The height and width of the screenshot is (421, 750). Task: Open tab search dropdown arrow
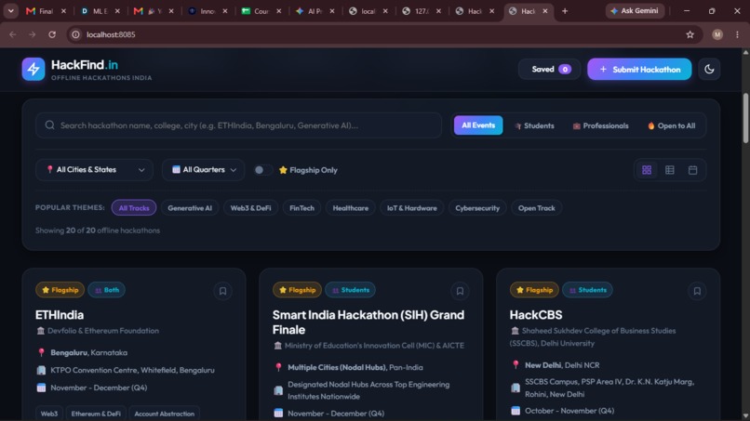(x=10, y=11)
